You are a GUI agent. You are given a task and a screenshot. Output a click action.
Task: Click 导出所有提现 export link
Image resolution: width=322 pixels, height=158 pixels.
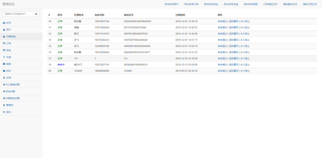pyautogui.click(x=250, y=4)
